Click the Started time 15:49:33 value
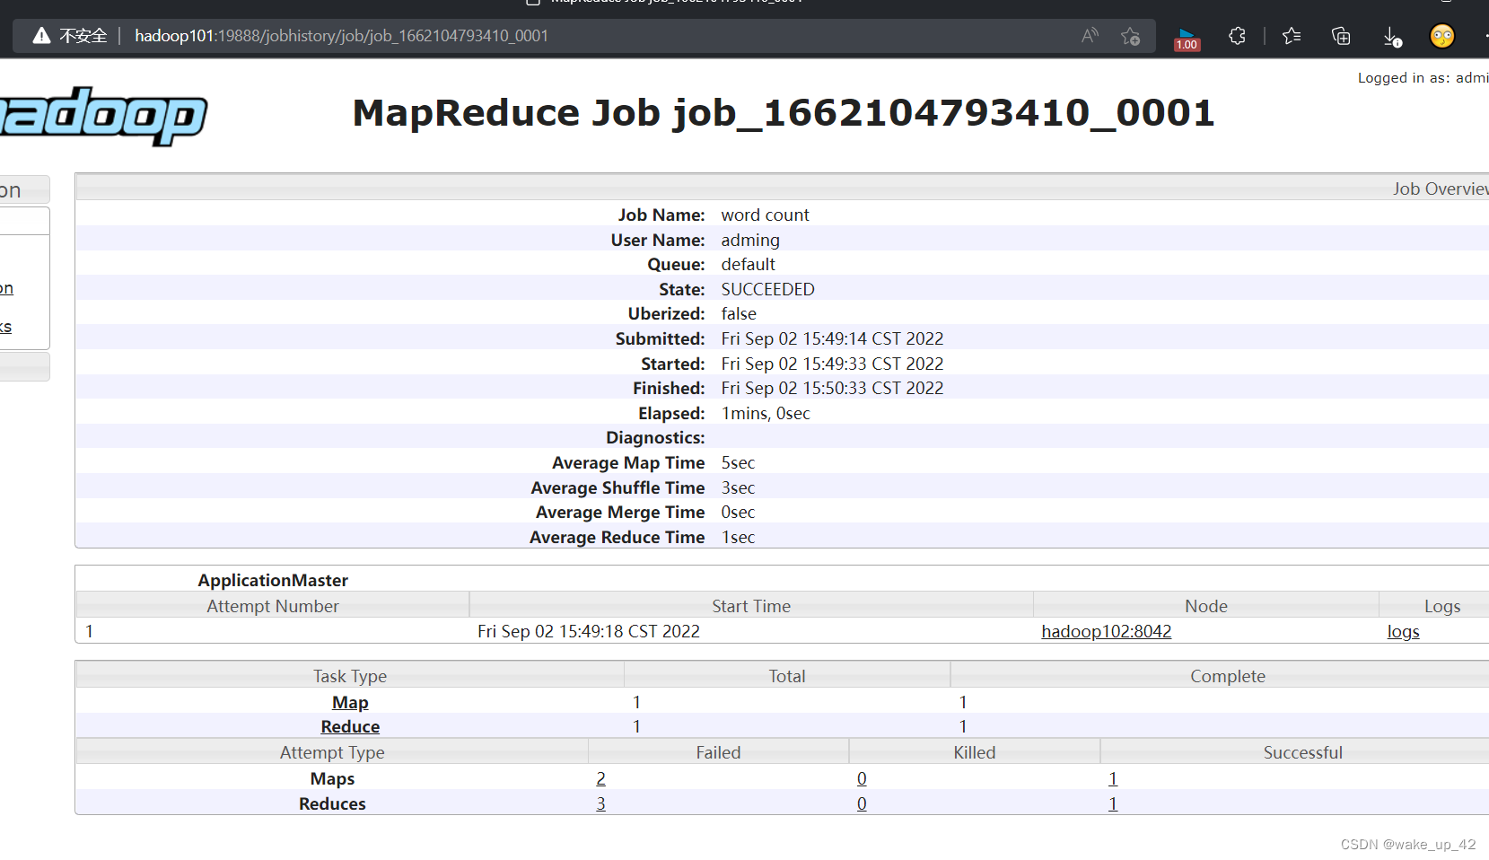 (x=832, y=364)
